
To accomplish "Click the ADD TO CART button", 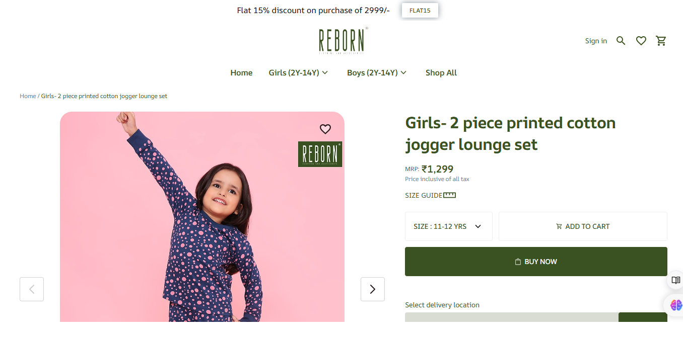I will (x=583, y=226).
